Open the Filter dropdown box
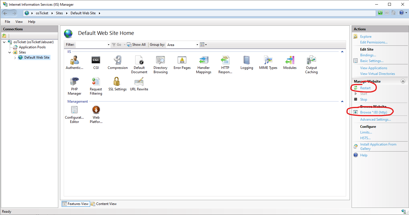 point(93,45)
